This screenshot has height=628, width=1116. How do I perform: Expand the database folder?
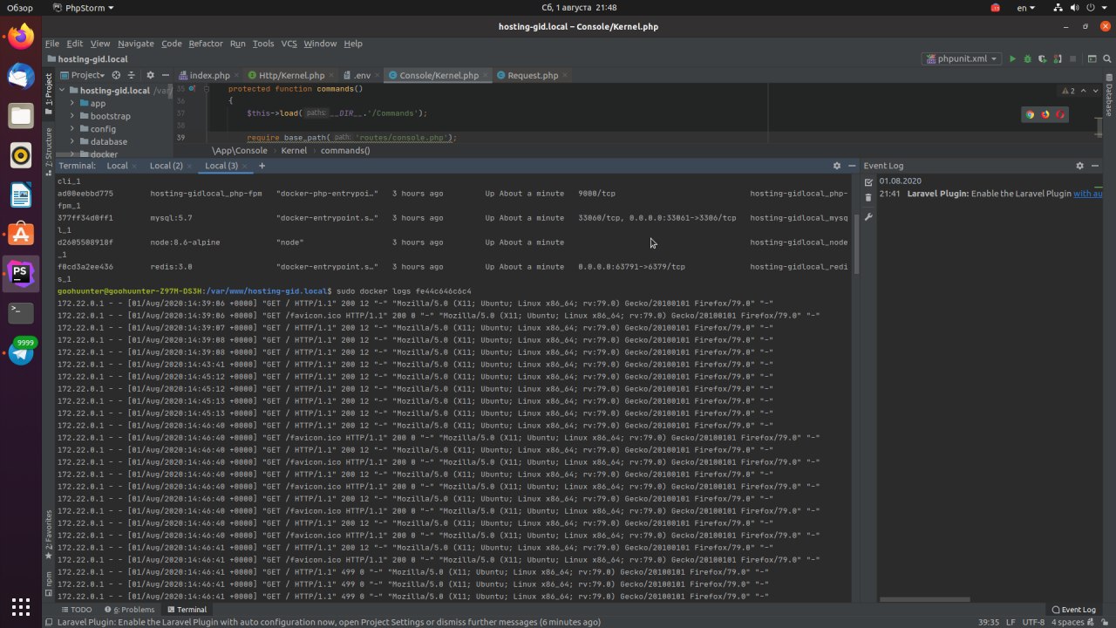pos(73,141)
